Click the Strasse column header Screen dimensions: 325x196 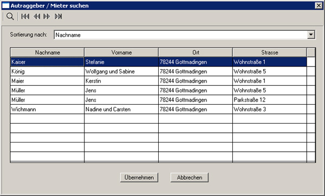(269, 52)
